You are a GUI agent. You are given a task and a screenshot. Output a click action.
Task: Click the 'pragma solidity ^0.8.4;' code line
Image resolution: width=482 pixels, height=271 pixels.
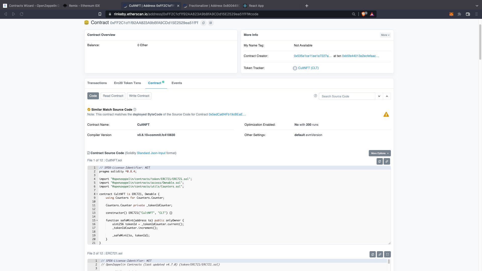click(x=118, y=171)
